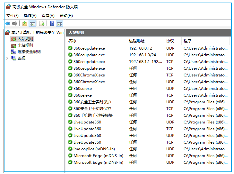The width and height of the screenshot is (234, 174).
Task: Select 360安全卫士实时保护 UDP rule
Action: click(149, 102)
